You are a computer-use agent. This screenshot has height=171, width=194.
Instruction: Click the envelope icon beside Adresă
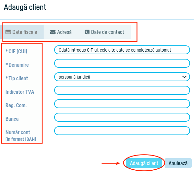click(x=53, y=32)
